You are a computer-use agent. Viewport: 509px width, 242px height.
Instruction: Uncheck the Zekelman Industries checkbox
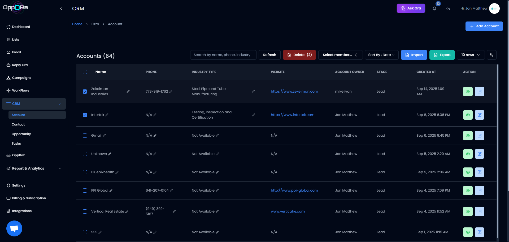click(85, 92)
